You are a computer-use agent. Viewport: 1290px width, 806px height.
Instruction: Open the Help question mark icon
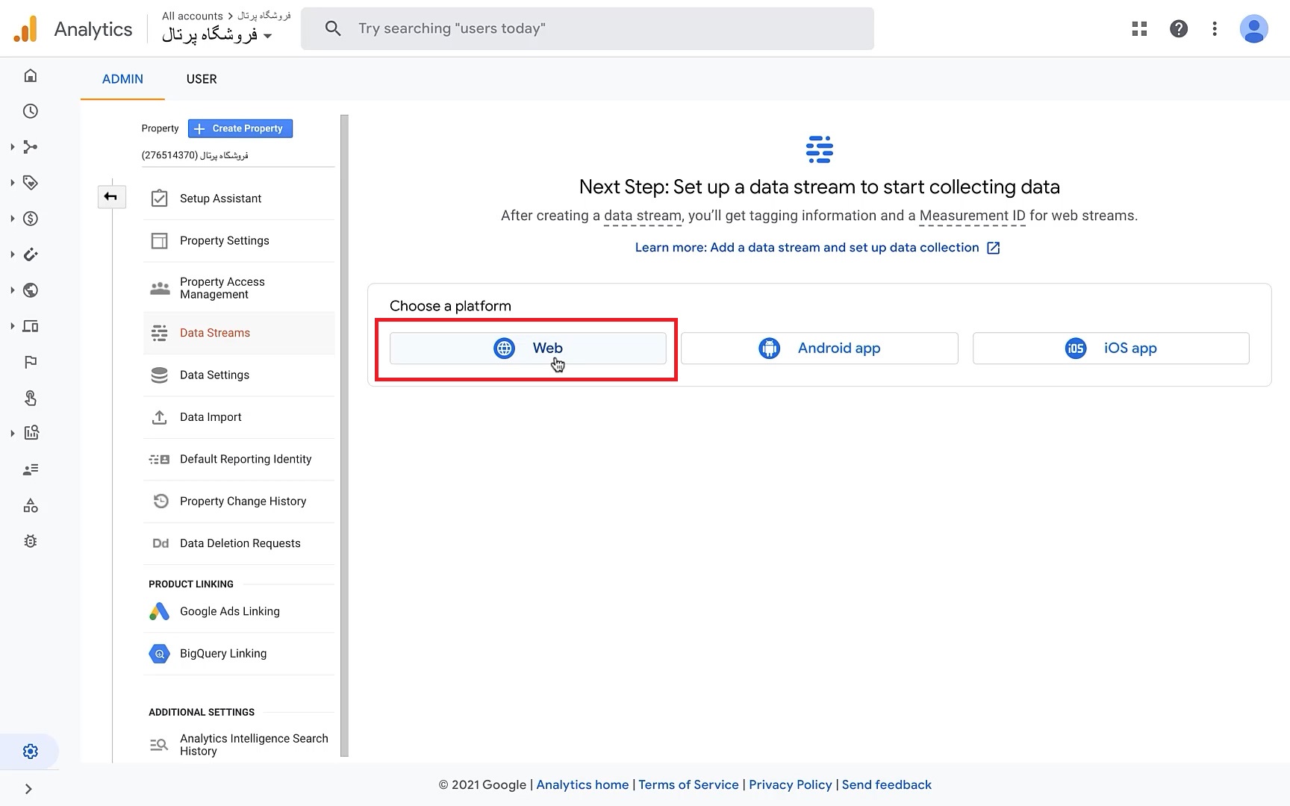(x=1178, y=28)
